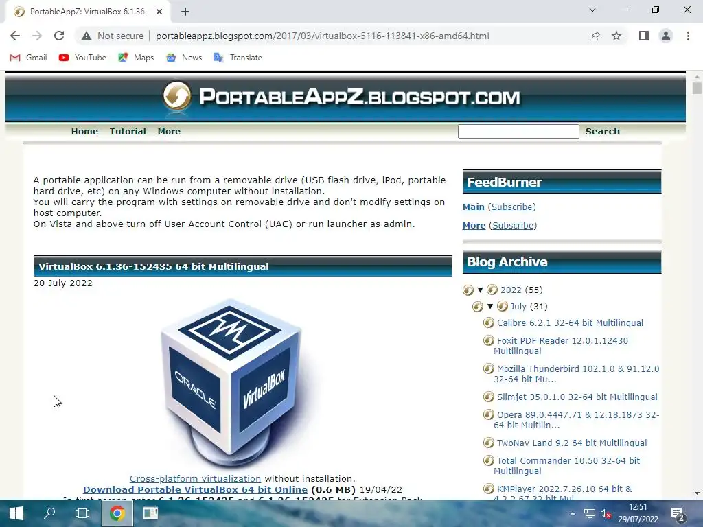Click the bullet icon beside Calibre post
Viewport: 703px width, 527px height.
pyautogui.click(x=488, y=323)
